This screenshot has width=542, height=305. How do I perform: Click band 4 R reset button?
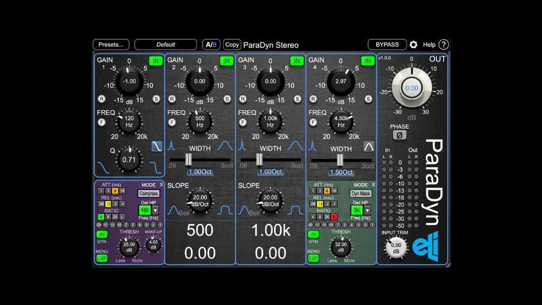[313, 99]
